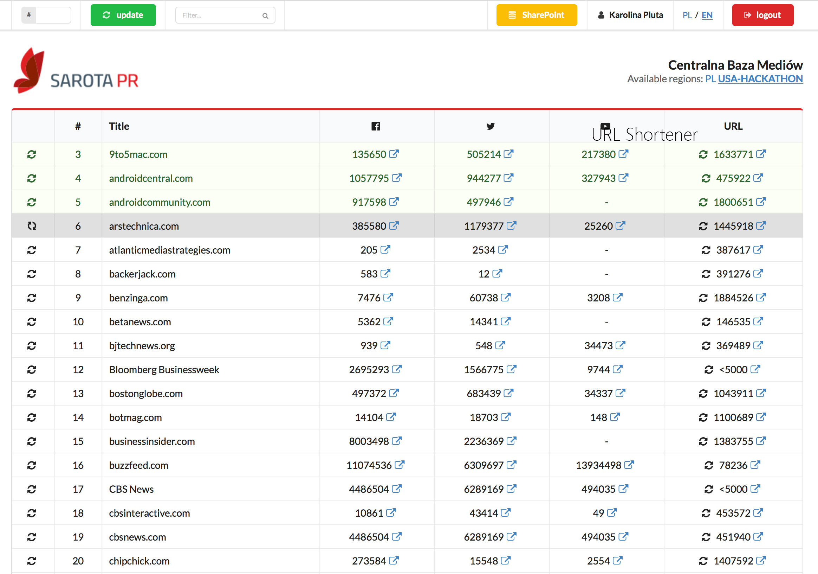
Task: Click refresh icon for arstechnica.com row
Action: (32, 226)
